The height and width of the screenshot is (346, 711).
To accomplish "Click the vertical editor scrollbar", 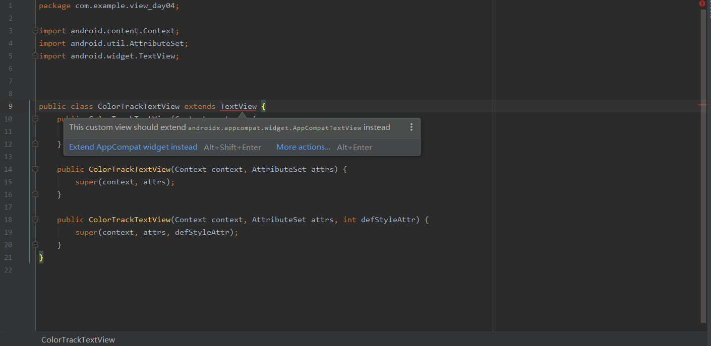I will coord(703,165).
